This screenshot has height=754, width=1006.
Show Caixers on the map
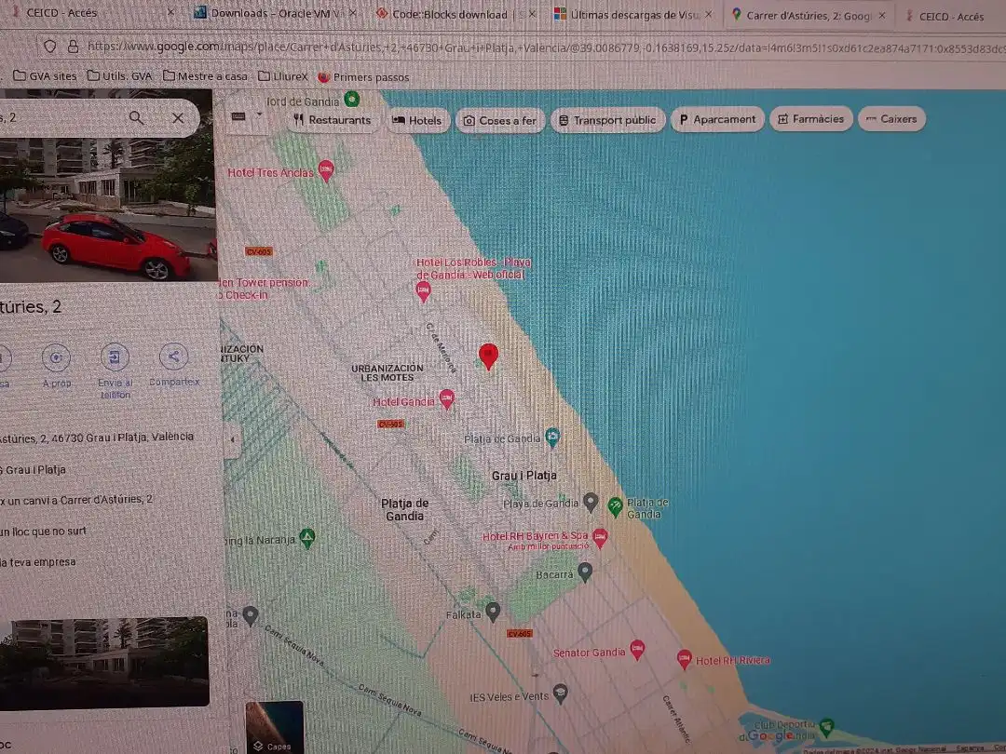pos(891,118)
